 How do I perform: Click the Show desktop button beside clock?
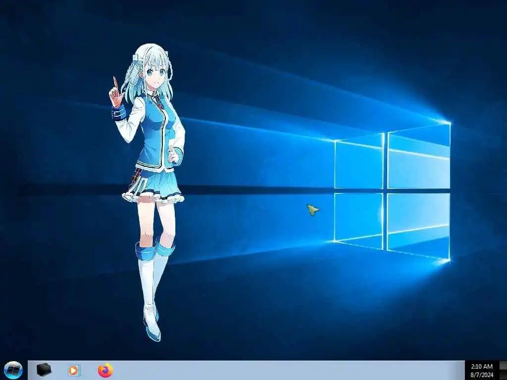point(503,370)
